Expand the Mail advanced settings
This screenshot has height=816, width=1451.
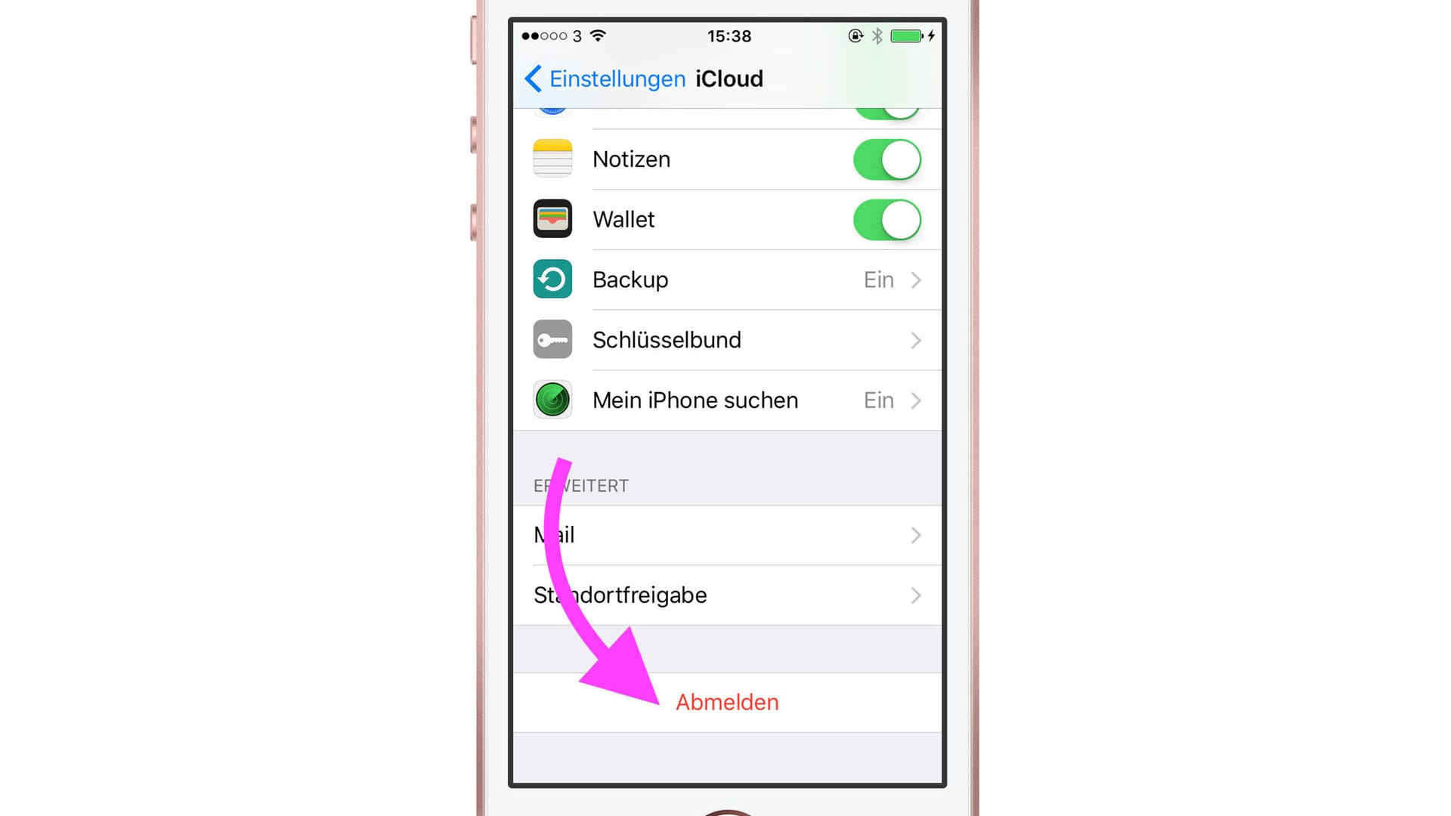725,535
